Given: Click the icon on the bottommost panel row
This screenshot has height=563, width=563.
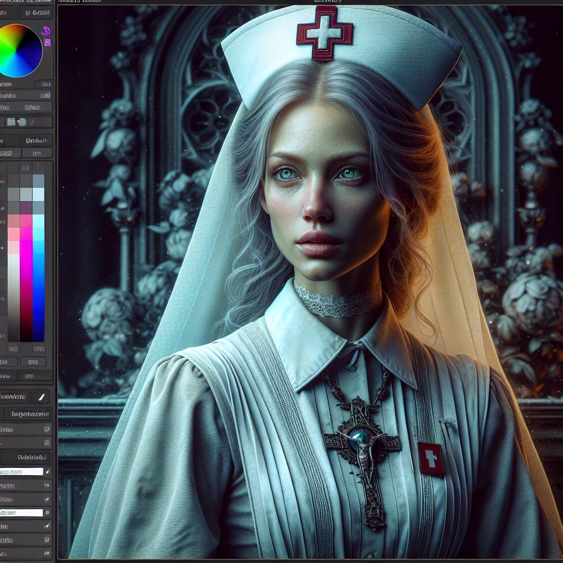Looking at the screenshot, I should (x=47, y=554).
